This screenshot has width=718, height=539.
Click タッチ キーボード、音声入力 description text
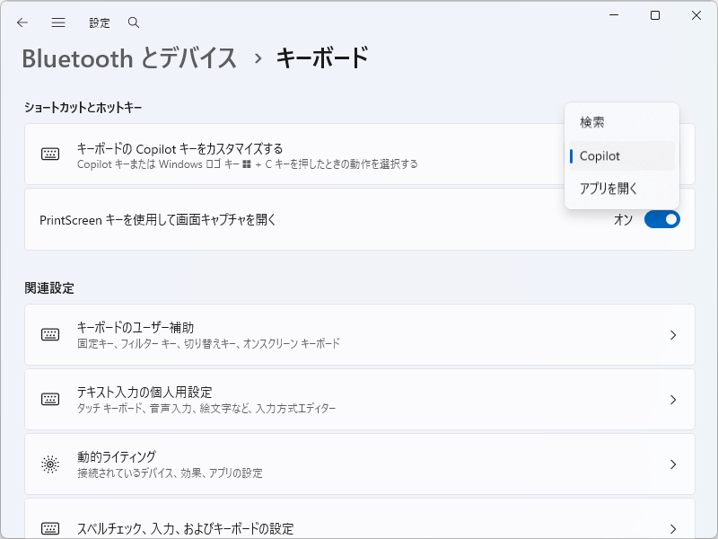(206, 408)
